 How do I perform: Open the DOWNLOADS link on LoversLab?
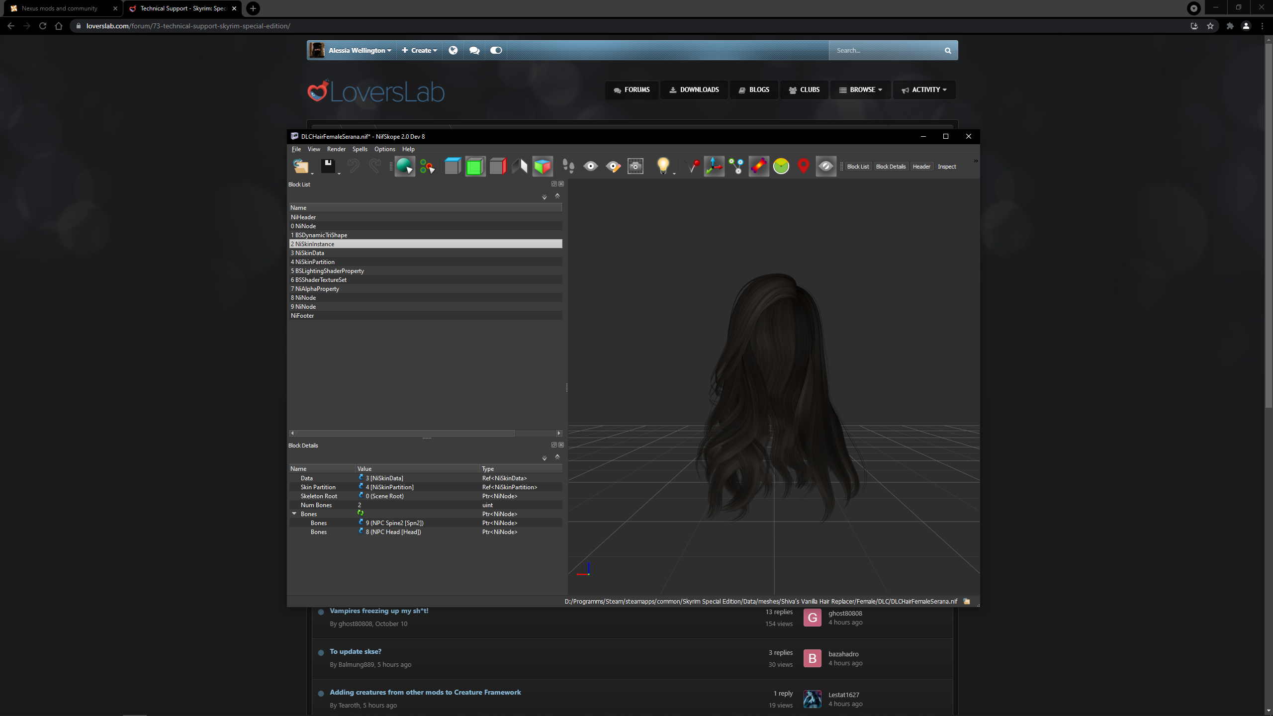coord(694,89)
